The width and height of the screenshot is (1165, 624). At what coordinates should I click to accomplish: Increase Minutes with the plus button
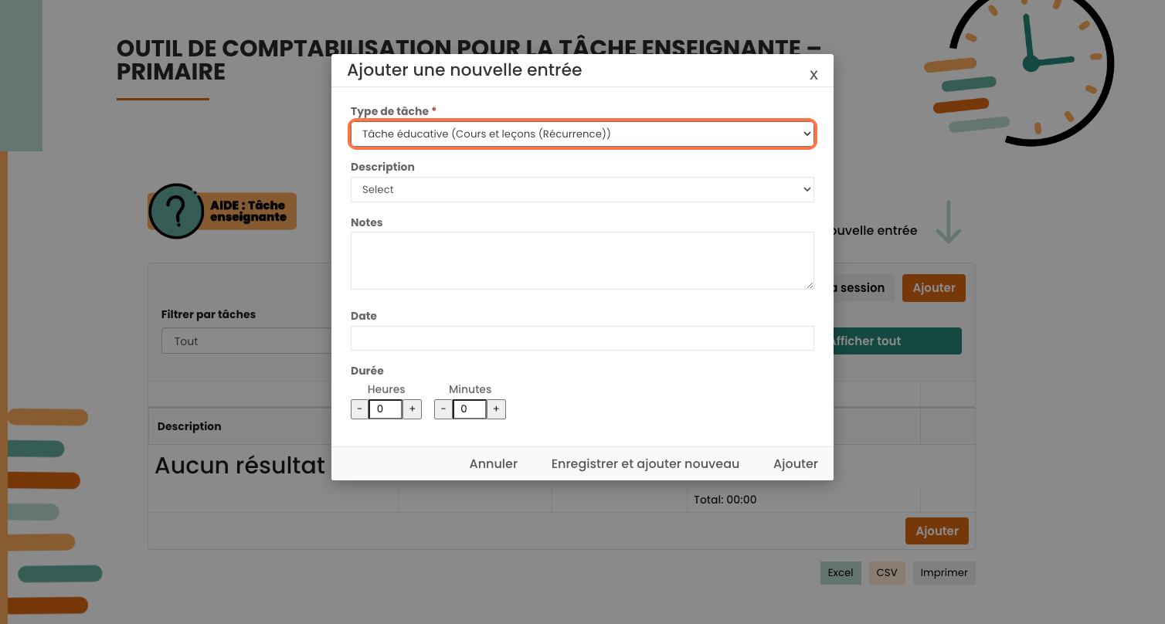[496, 409]
